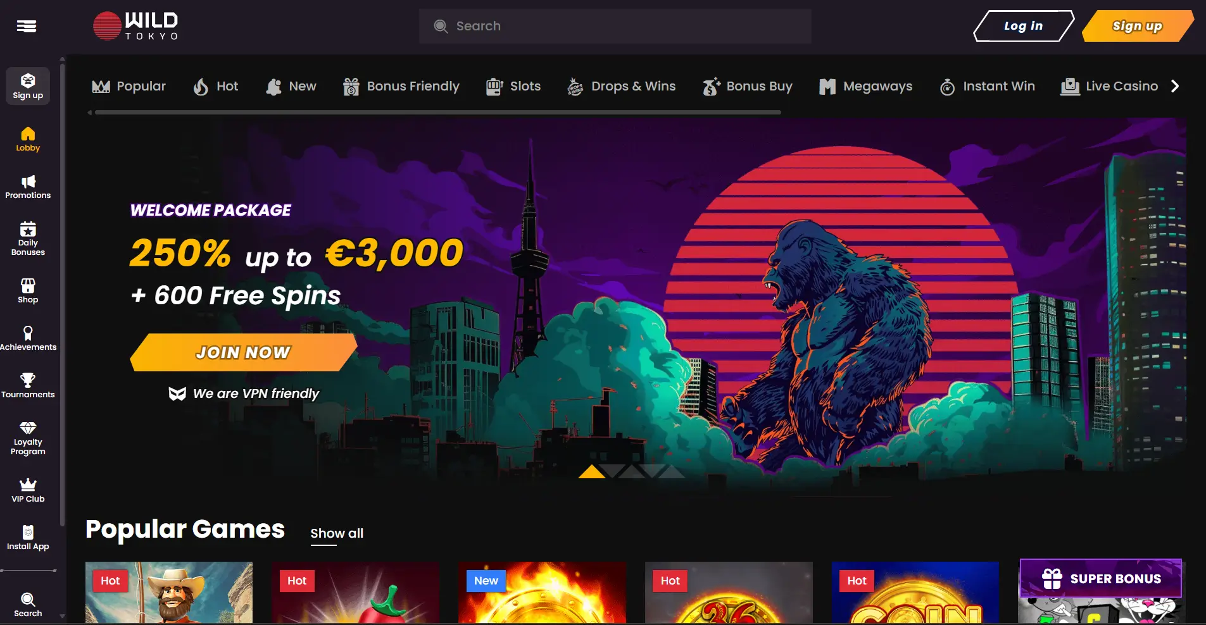Open the VIP Club crown icon

coord(28,485)
